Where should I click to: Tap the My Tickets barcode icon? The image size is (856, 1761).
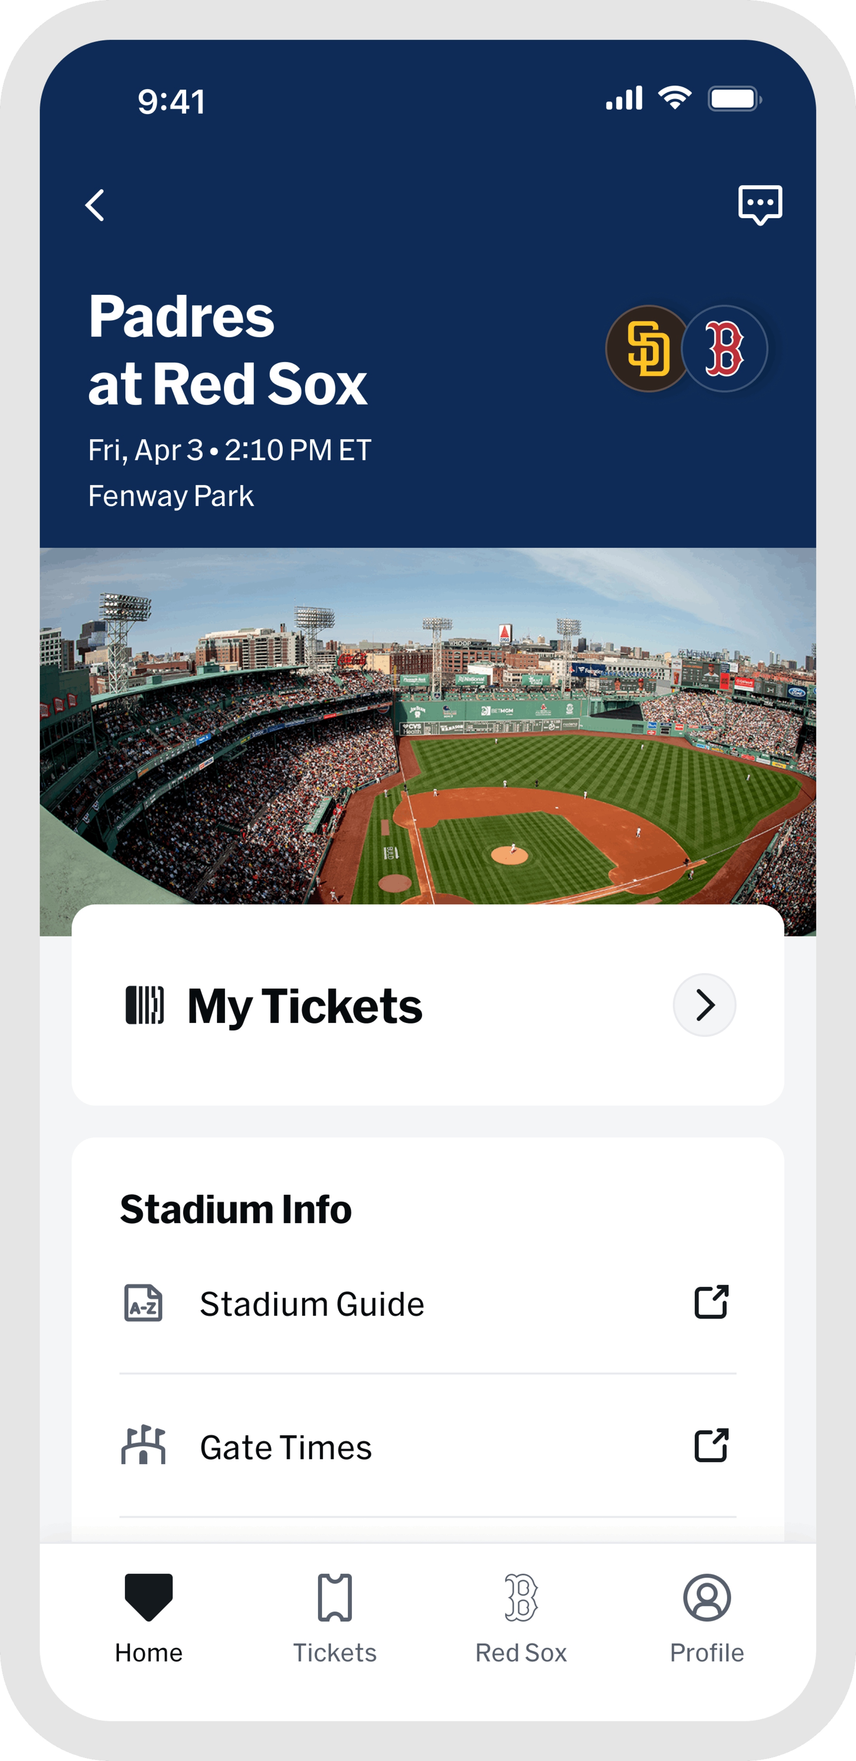[145, 1005]
